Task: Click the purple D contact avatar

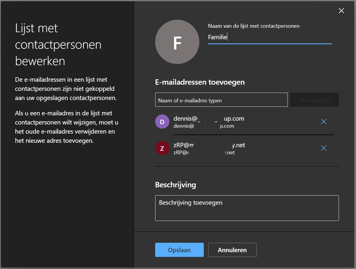Action: pyautogui.click(x=162, y=122)
